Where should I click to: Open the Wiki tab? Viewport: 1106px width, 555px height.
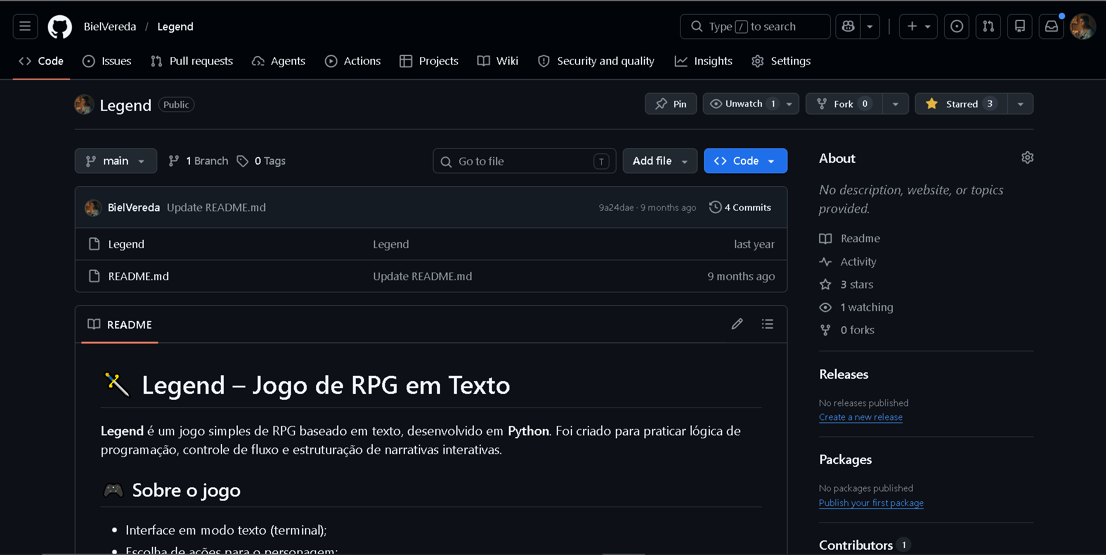[x=498, y=61]
